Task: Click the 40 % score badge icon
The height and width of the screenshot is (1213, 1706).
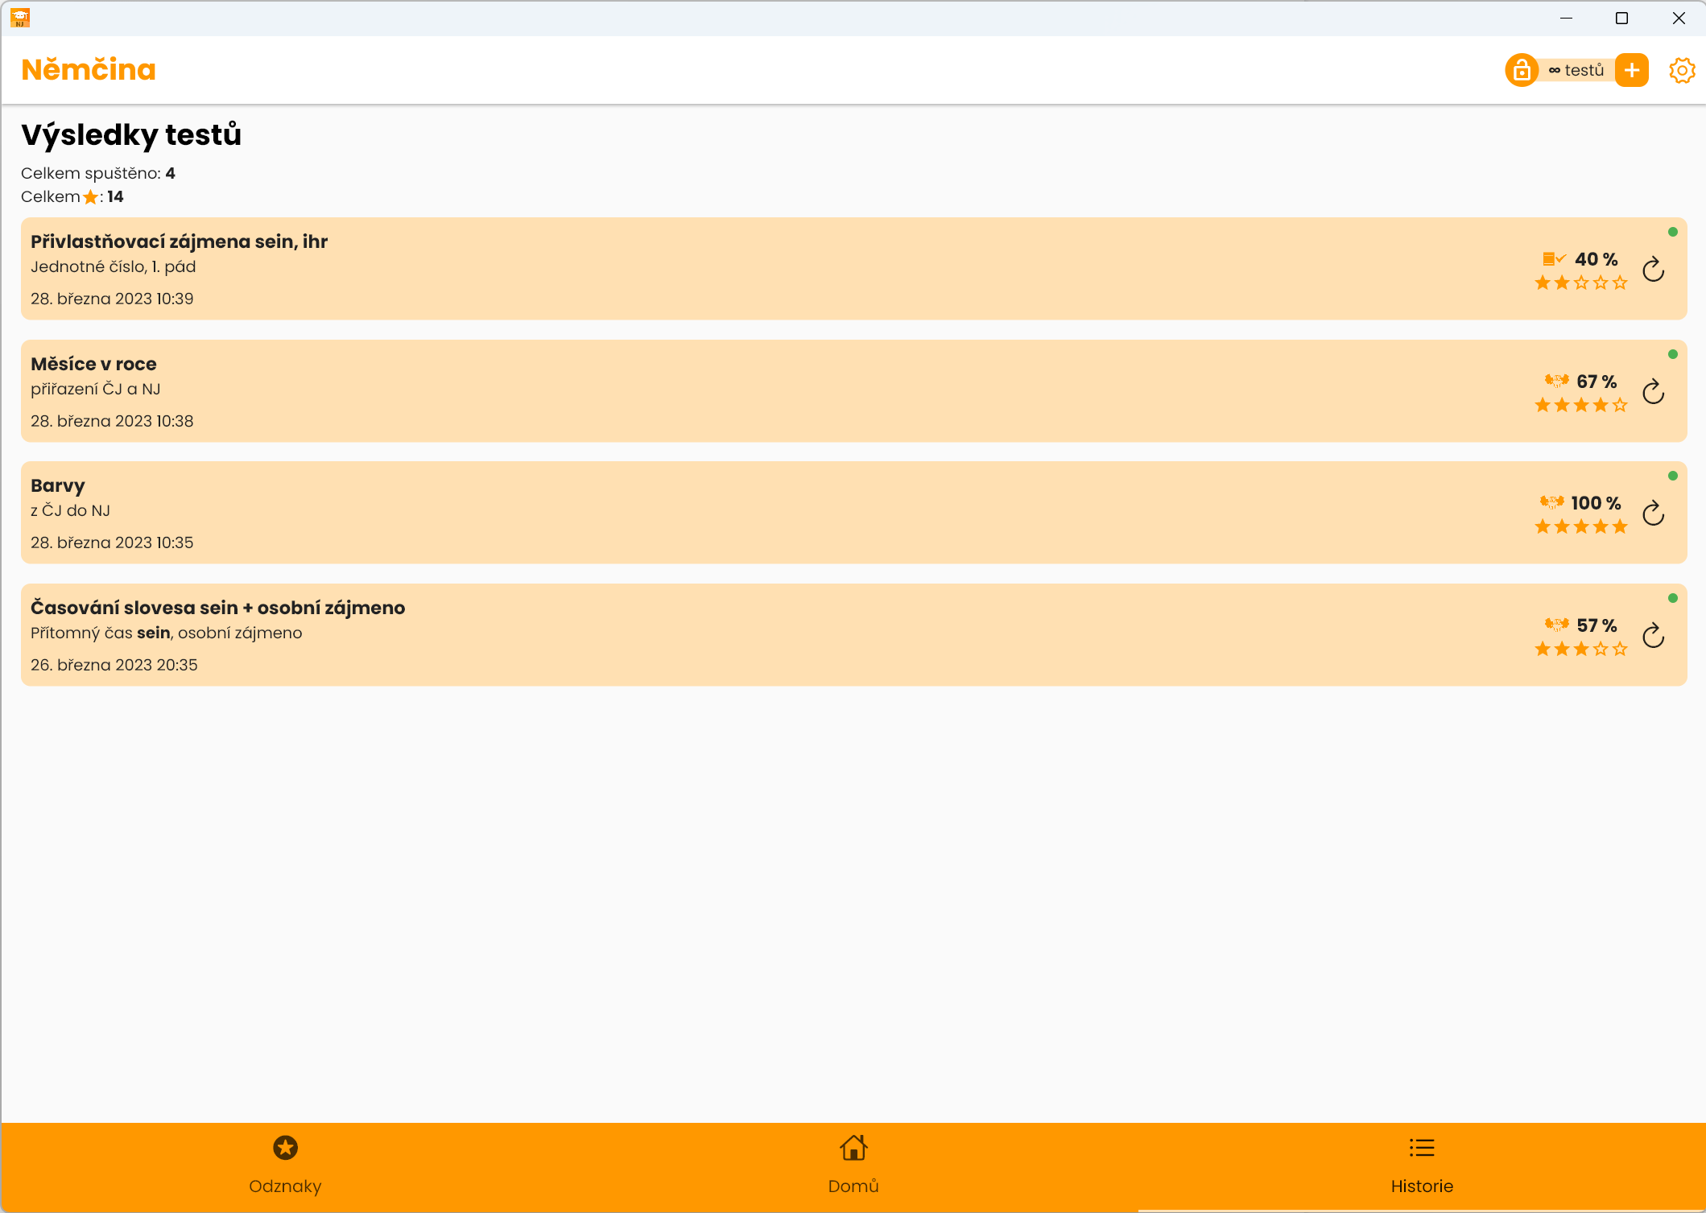Action: pyautogui.click(x=1553, y=259)
